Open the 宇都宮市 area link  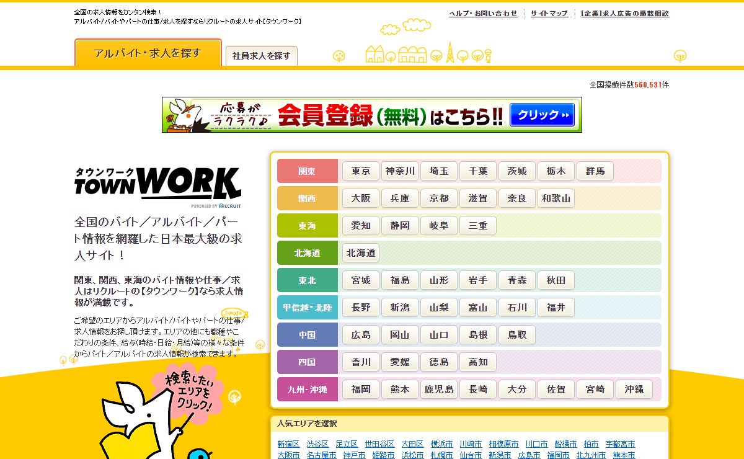coord(620,444)
